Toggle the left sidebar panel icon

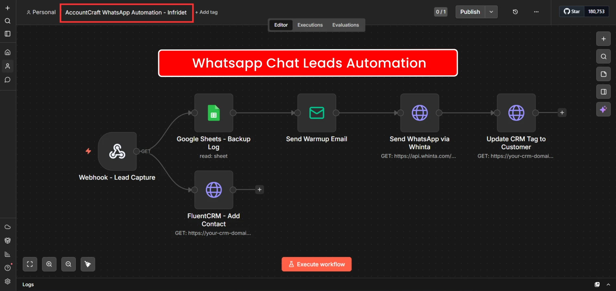(x=8, y=34)
